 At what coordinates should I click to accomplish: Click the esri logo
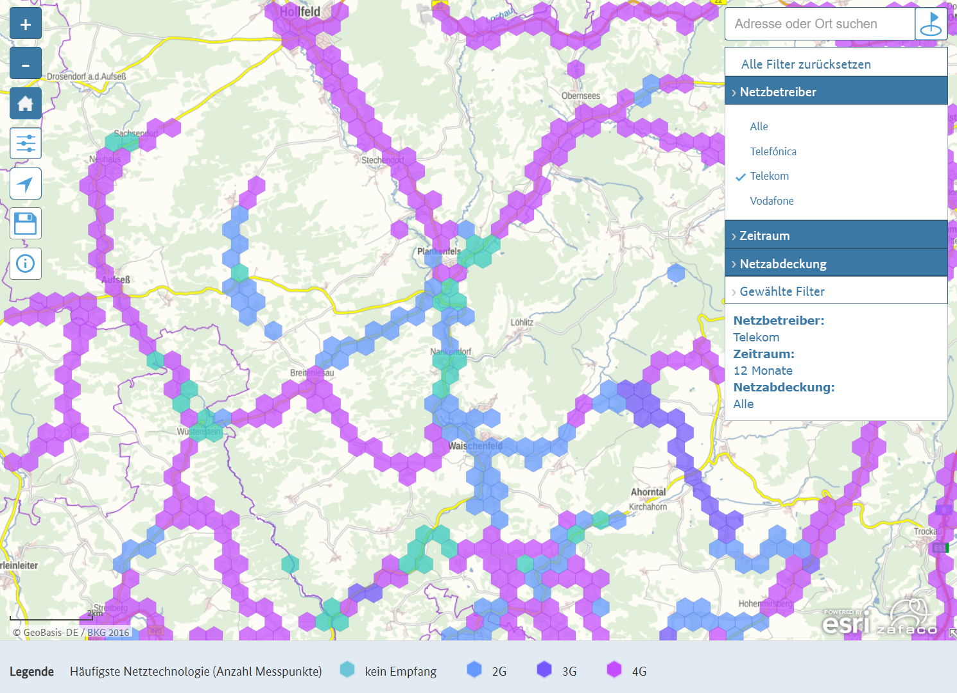(847, 621)
